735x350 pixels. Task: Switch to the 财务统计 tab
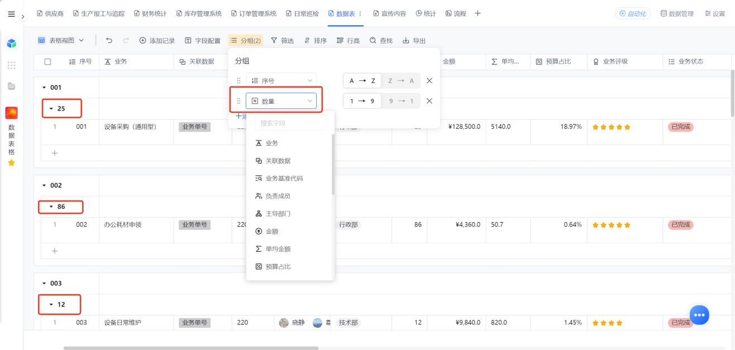click(x=150, y=13)
